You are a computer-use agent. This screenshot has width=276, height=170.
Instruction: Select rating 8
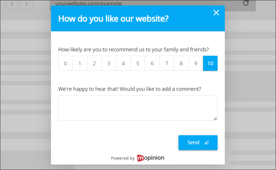[x=181, y=63]
